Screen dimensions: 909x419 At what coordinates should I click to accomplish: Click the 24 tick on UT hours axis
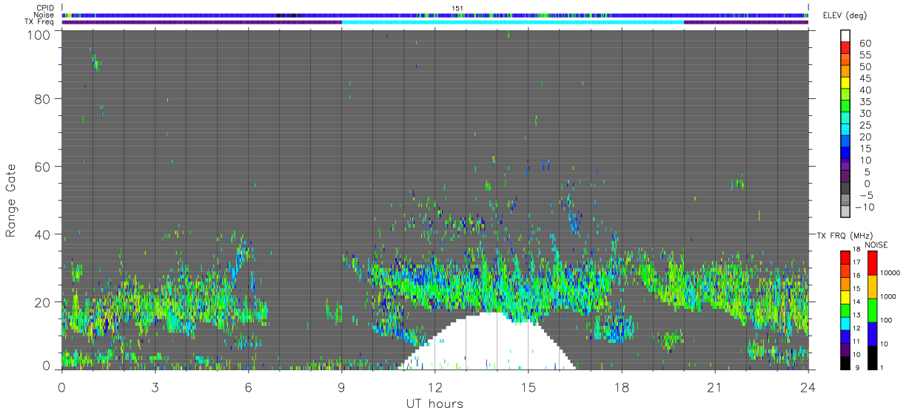click(808, 387)
